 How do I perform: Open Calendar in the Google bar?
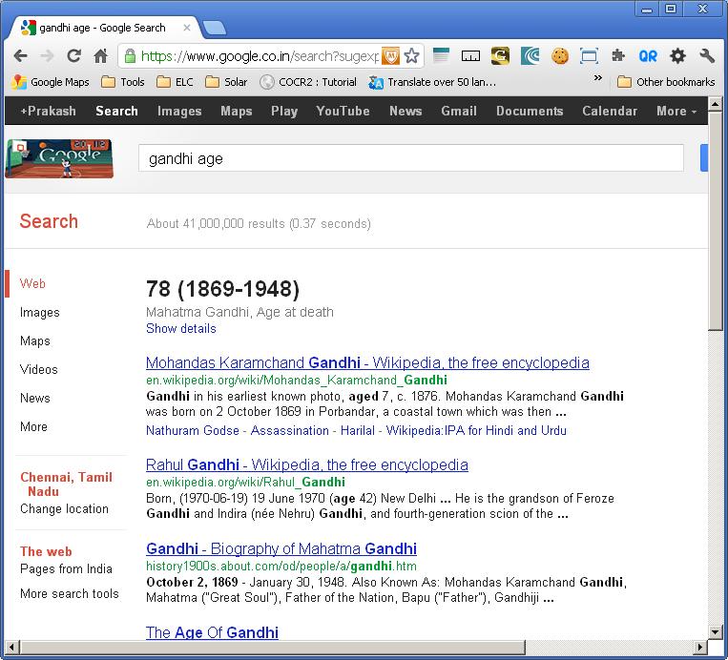coord(610,111)
